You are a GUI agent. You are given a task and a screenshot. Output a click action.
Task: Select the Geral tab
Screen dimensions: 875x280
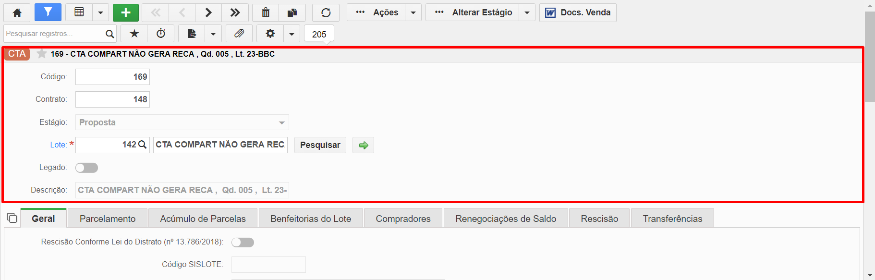pos(43,219)
